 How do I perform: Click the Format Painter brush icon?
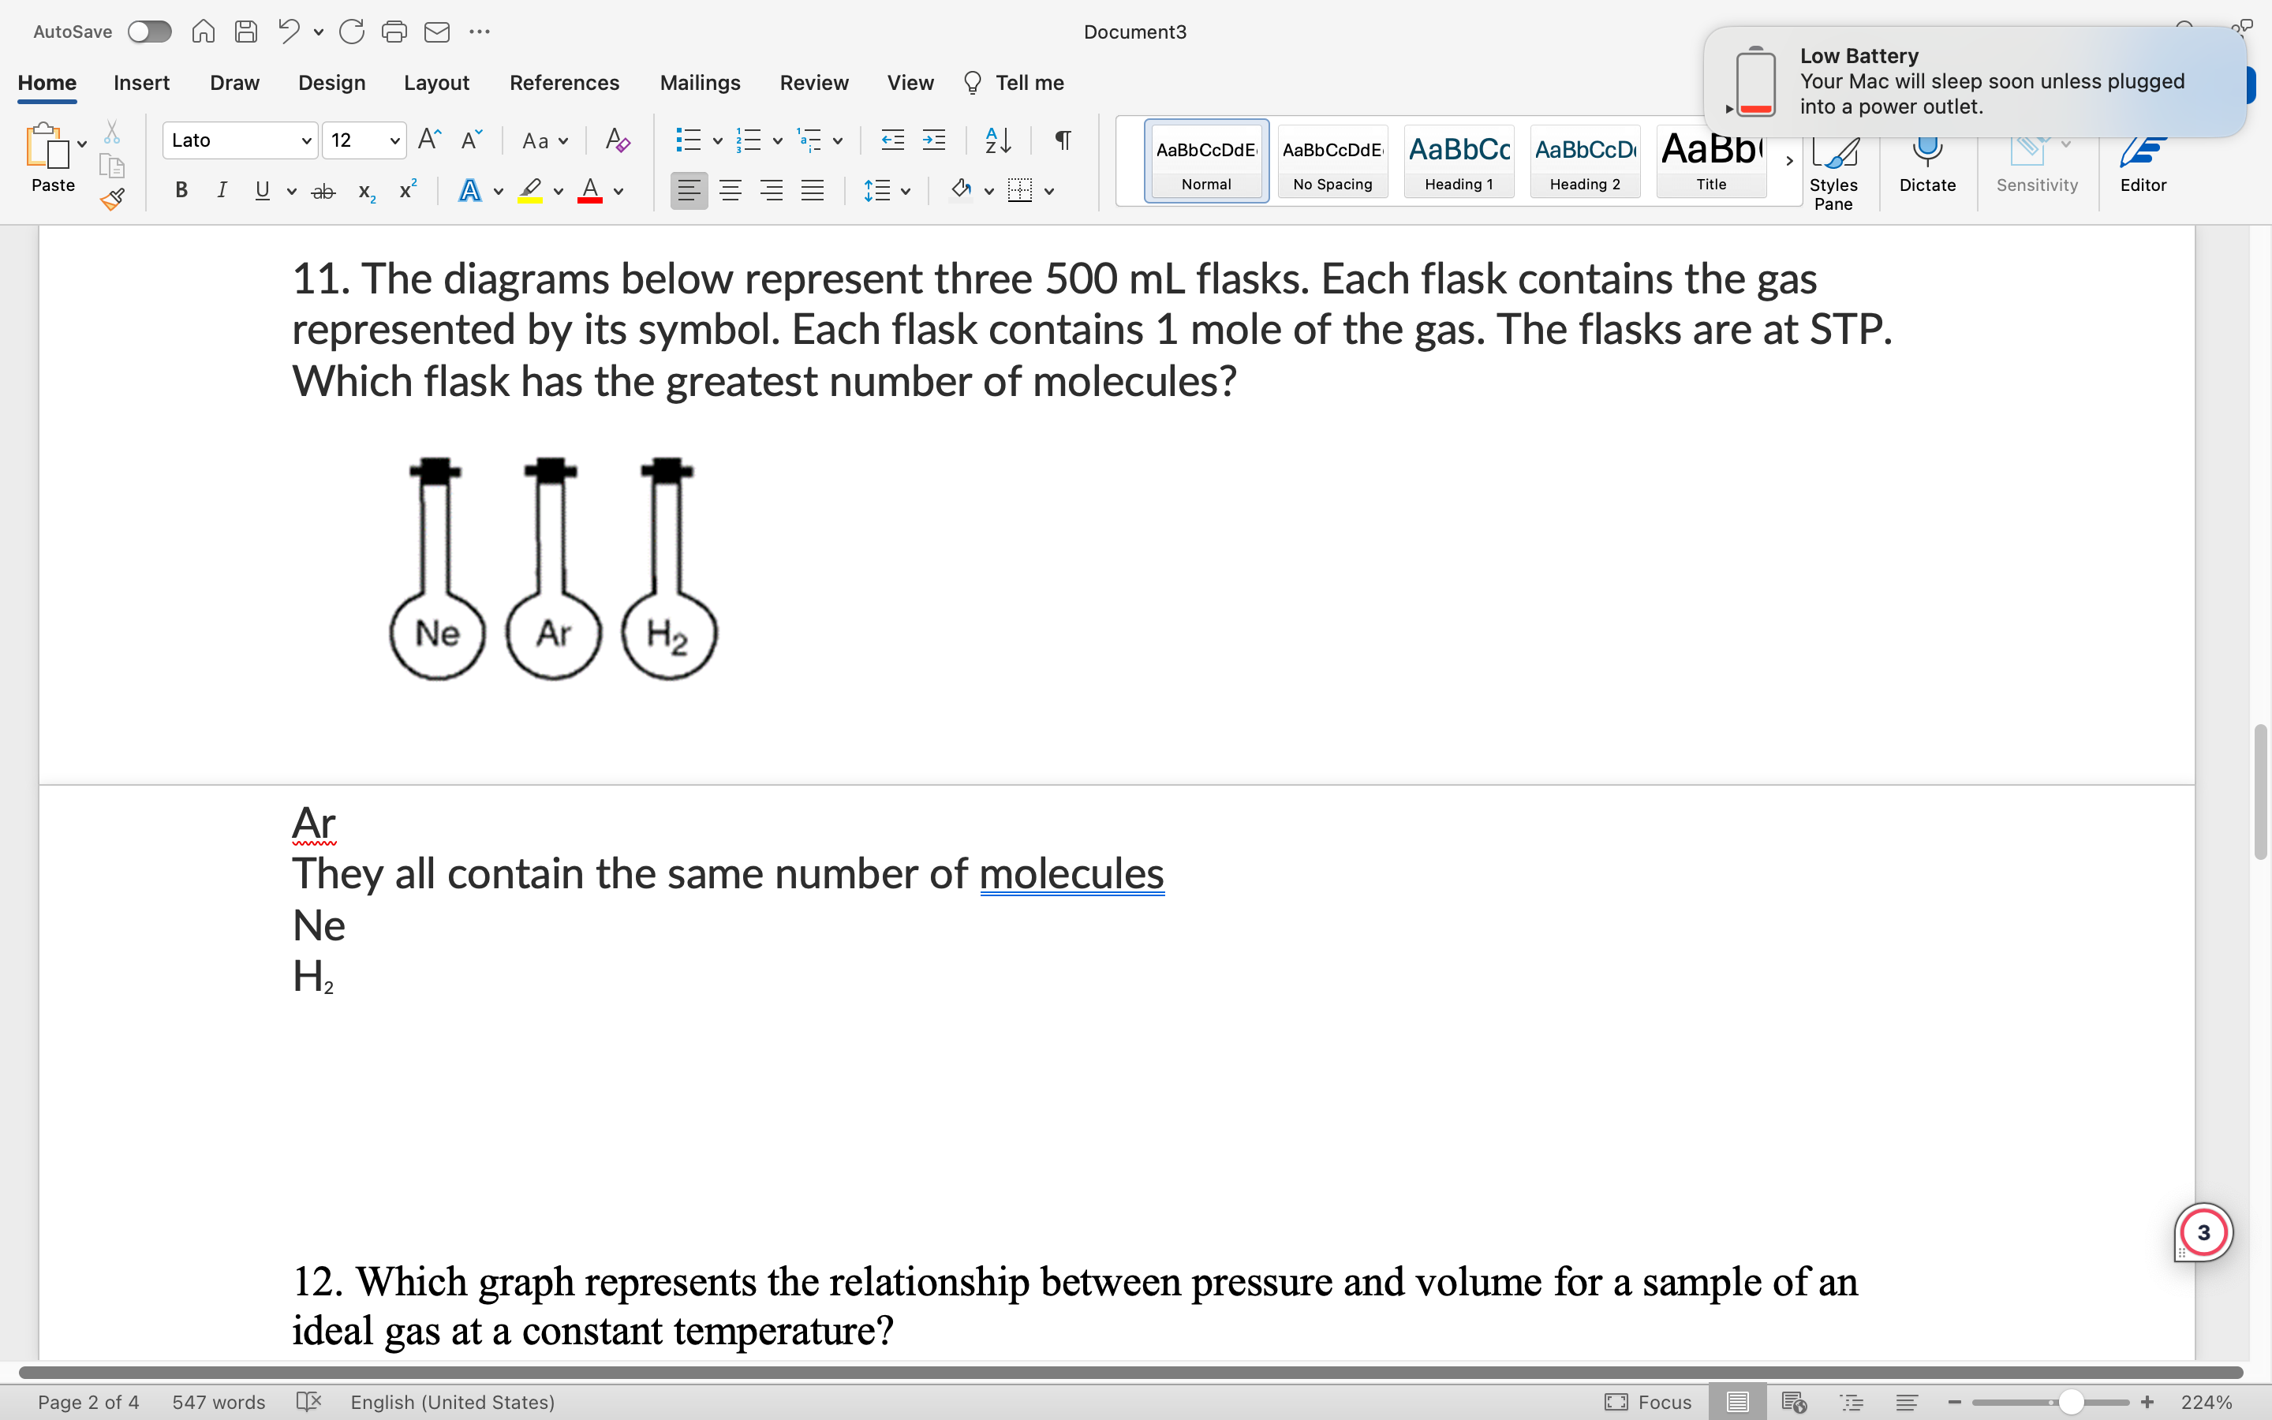[113, 199]
